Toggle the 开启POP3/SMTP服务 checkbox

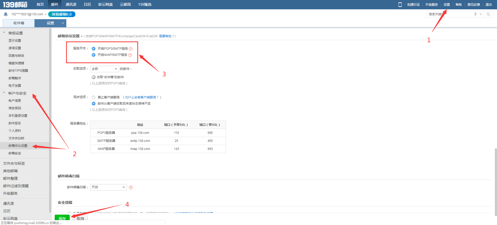point(94,49)
